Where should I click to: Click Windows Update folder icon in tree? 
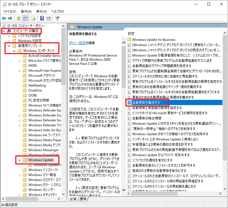coord(25,160)
